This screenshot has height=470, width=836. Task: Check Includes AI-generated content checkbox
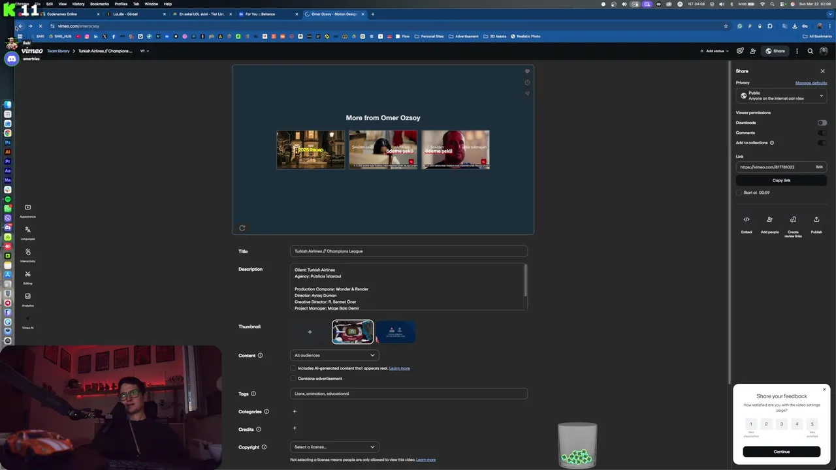tap(293, 368)
